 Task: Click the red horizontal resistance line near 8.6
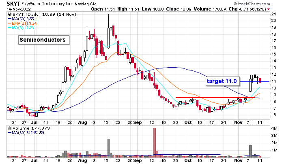215,98
